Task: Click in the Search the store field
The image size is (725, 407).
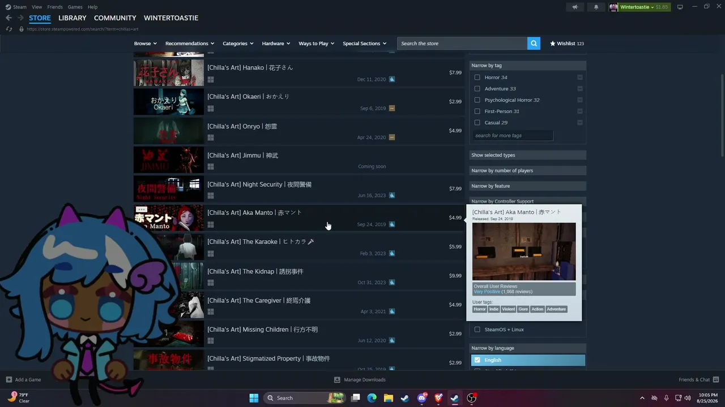Action: (462, 44)
